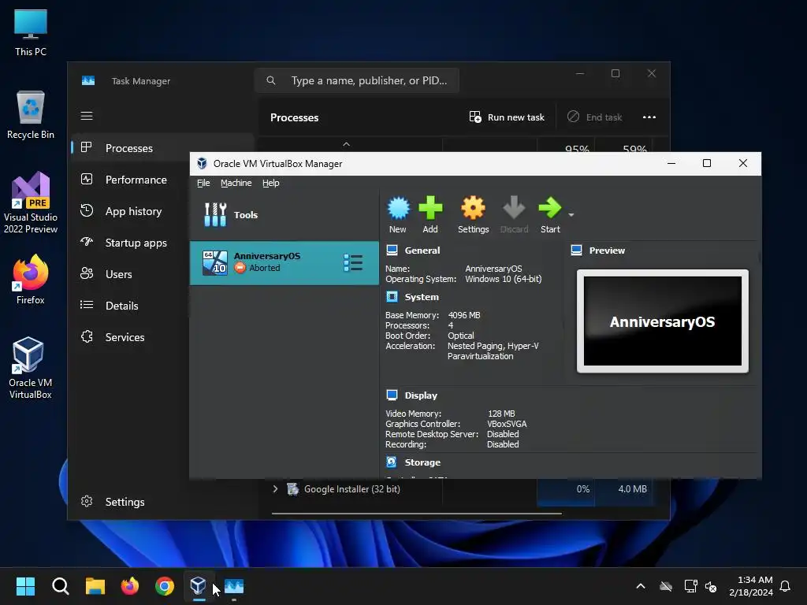The height and width of the screenshot is (605, 807).
Task: Open This PC desktop icon
Action: pyautogui.click(x=31, y=33)
